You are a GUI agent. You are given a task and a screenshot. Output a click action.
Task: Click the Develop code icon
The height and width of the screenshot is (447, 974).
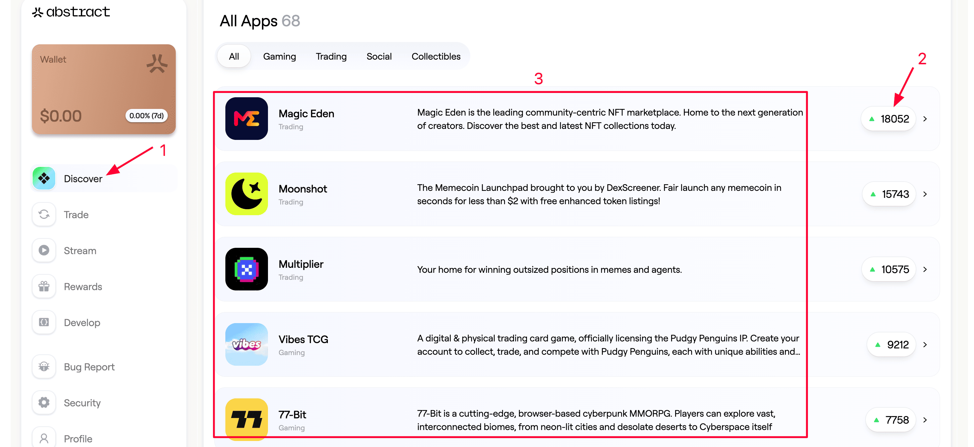click(x=44, y=322)
